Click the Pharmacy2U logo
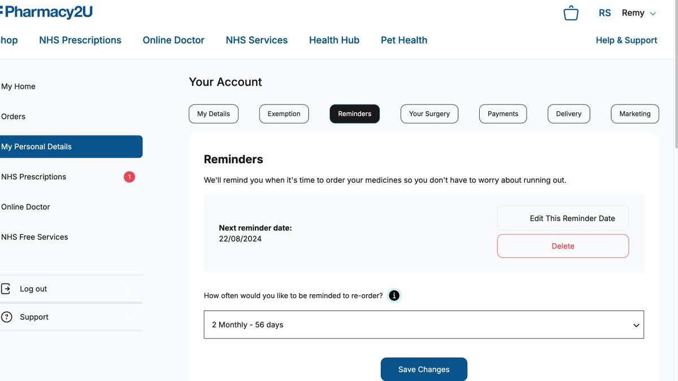Viewport: 678px width, 381px height. click(46, 12)
